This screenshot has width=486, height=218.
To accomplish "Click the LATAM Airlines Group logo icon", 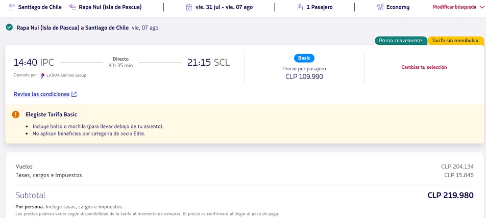I will [x=42, y=75].
